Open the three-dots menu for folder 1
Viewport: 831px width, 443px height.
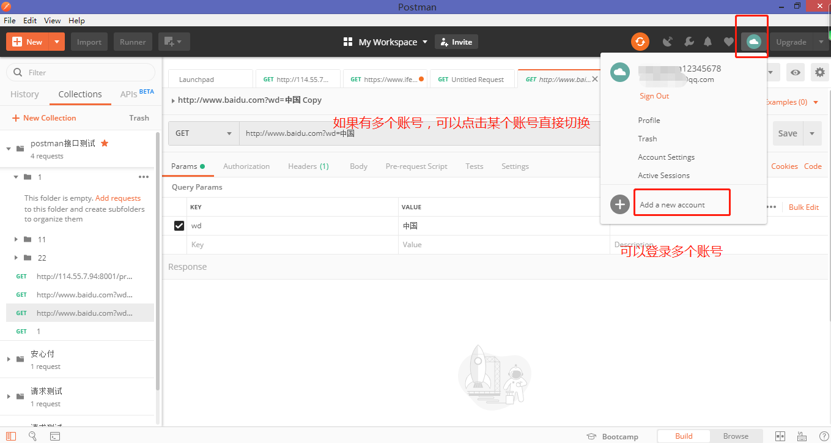click(x=144, y=177)
